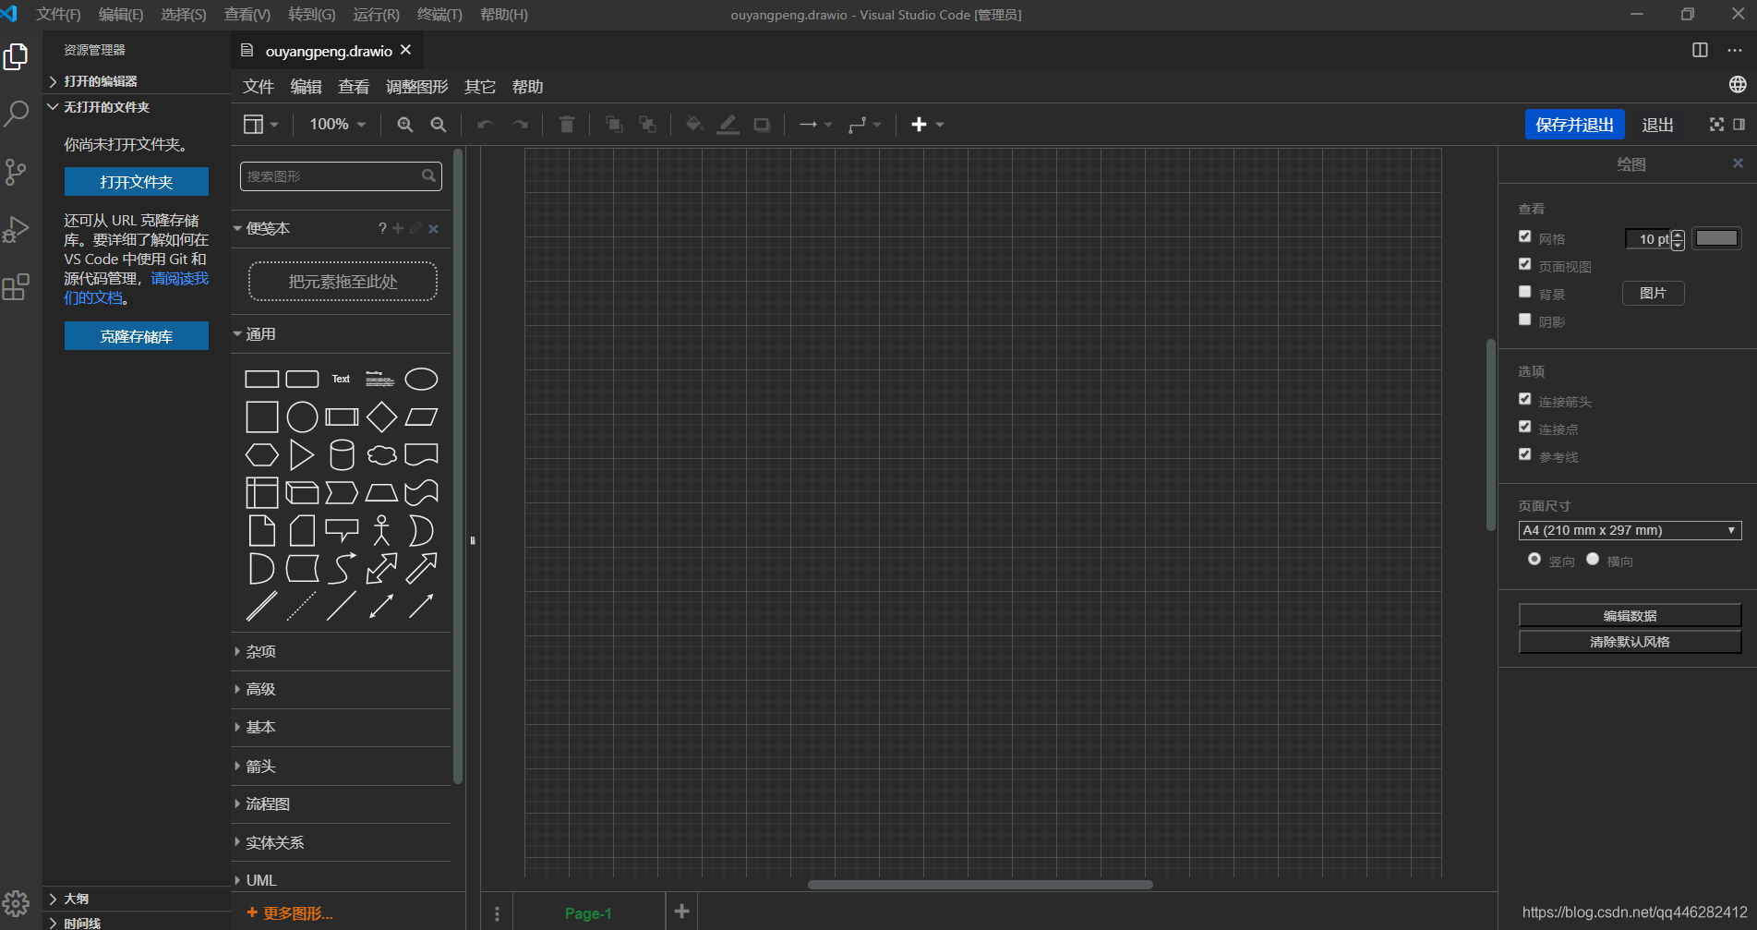Click the language globe icon
The image size is (1757, 930).
[x=1738, y=85]
